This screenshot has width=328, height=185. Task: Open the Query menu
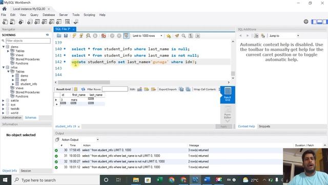point(34,15)
